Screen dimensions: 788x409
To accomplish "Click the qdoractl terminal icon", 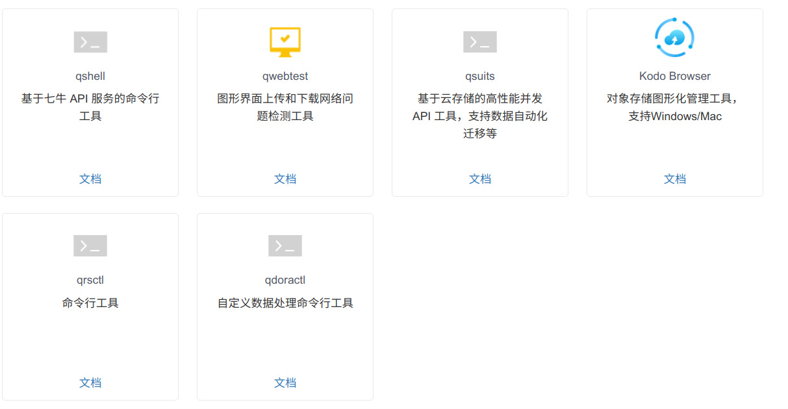I will [x=285, y=246].
